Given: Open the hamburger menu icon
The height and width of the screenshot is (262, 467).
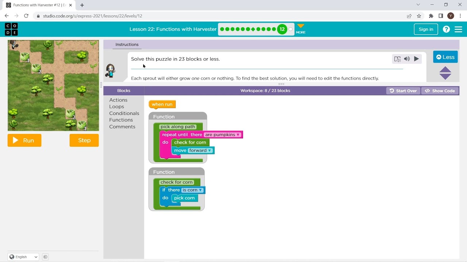Looking at the screenshot, I should pyautogui.click(x=459, y=29).
